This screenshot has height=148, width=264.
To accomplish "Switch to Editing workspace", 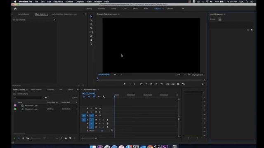I will pyautogui.click(x=114, y=9).
